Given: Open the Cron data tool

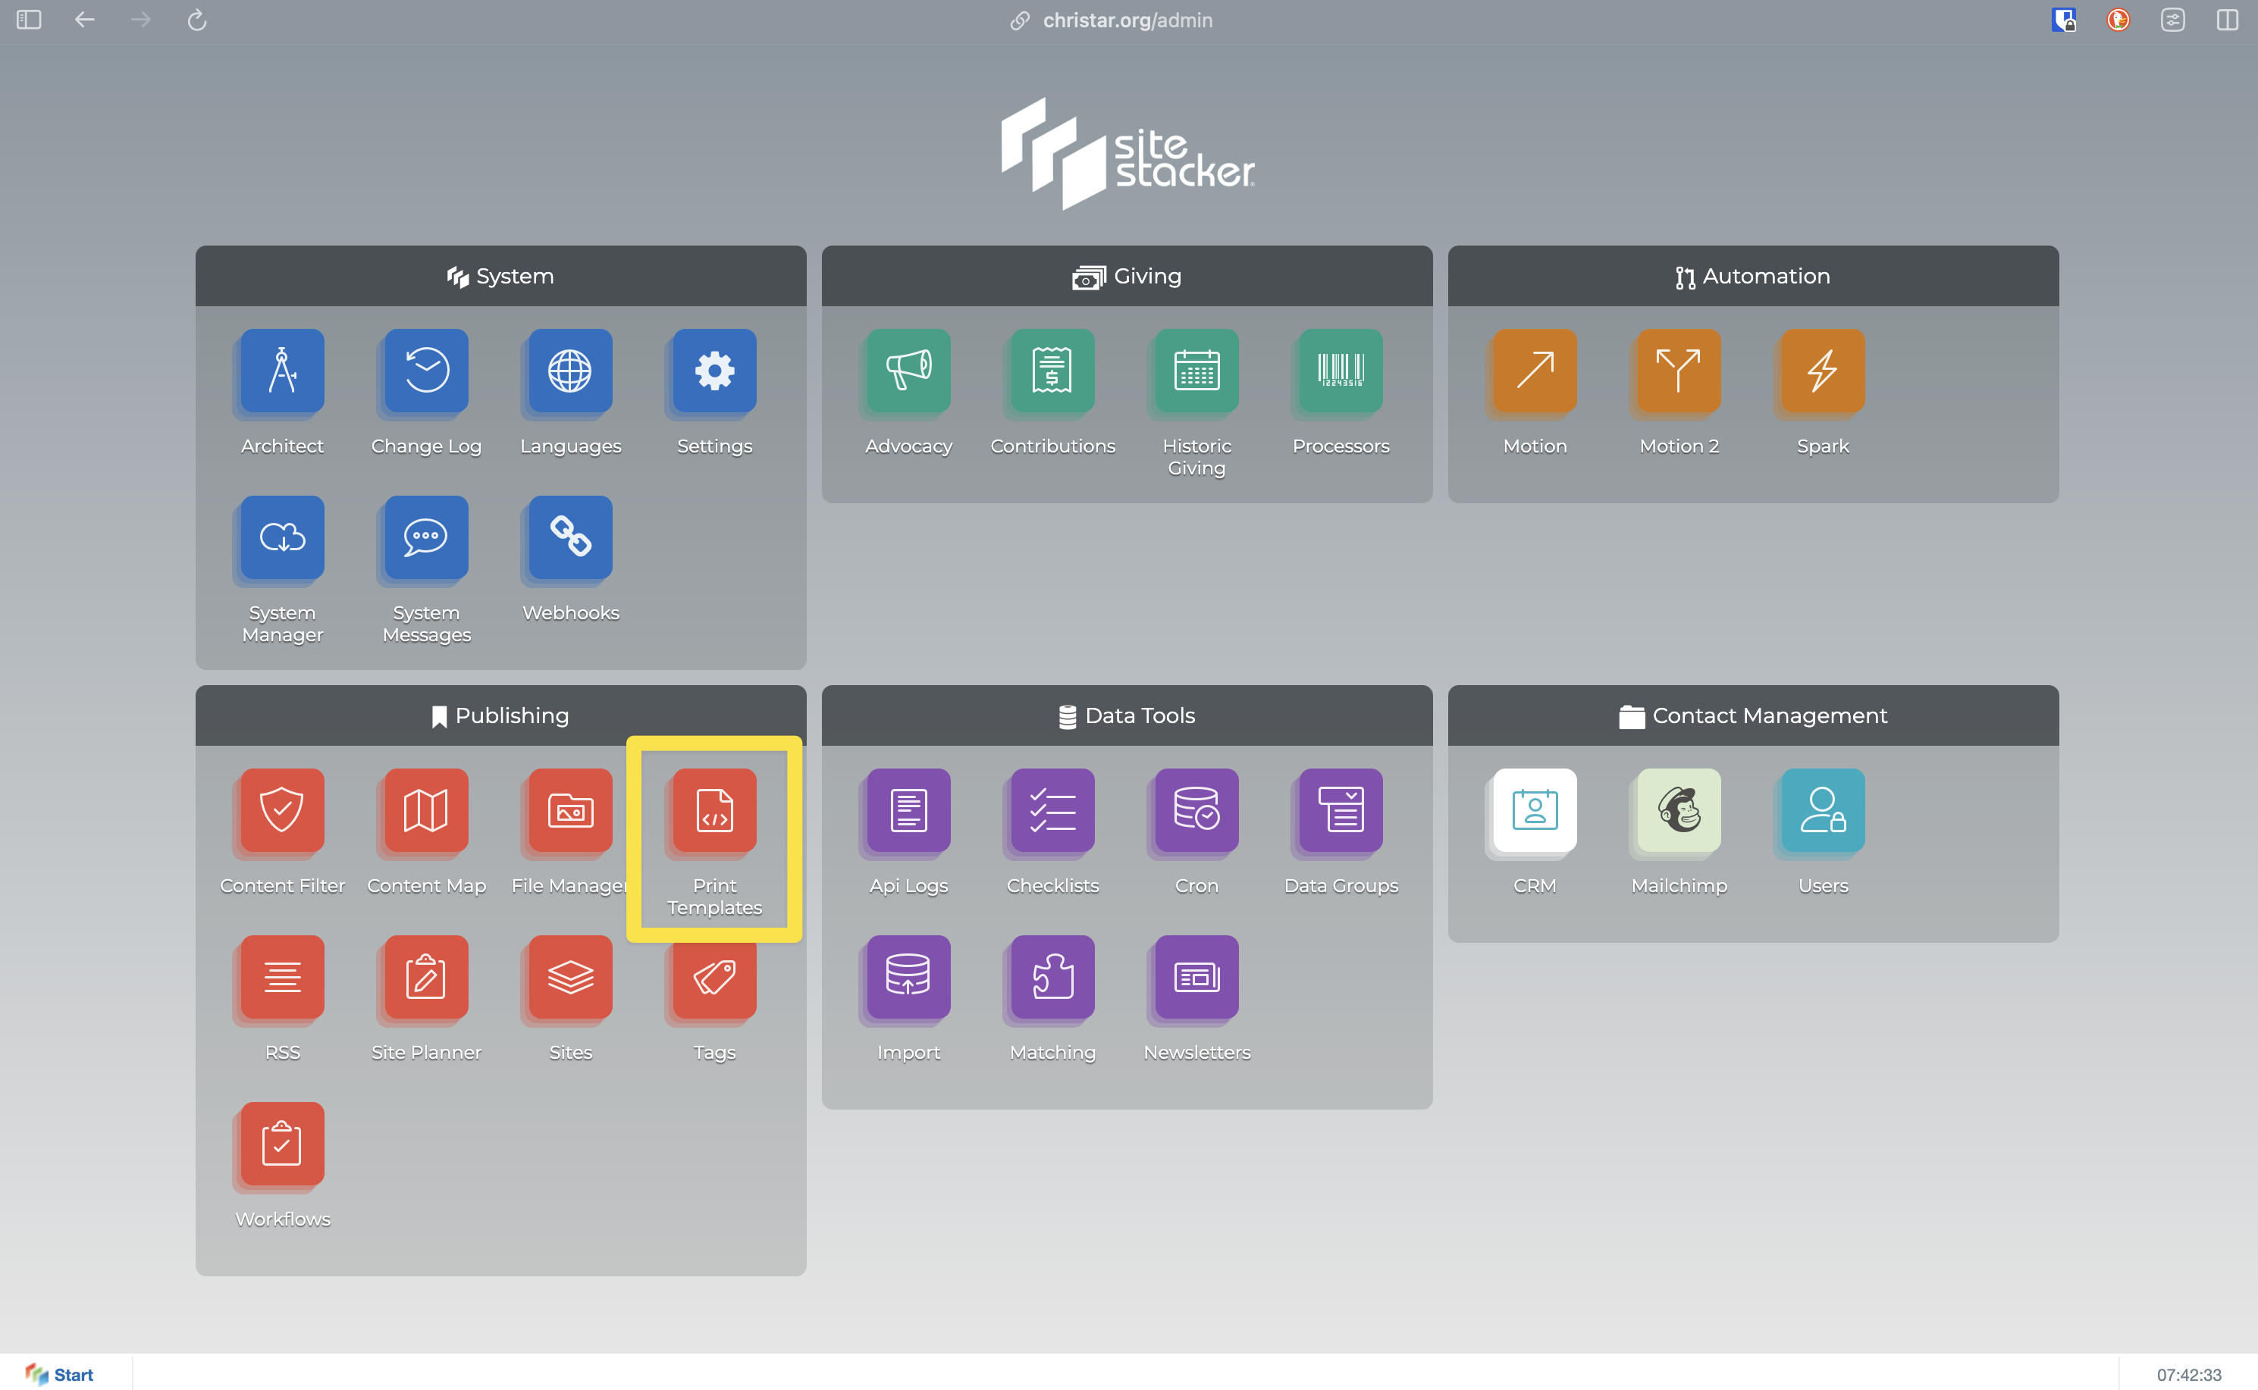Looking at the screenshot, I should pos(1196,812).
